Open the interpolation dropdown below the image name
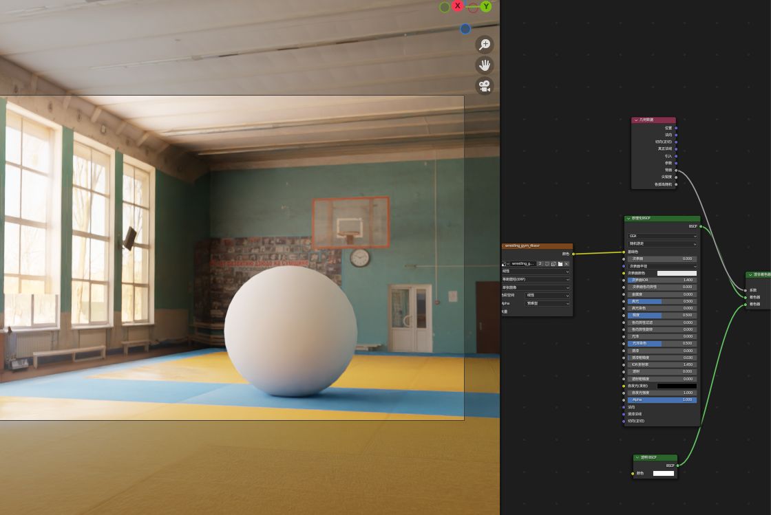This screenshot has width=771, height=515. [536, 271]
